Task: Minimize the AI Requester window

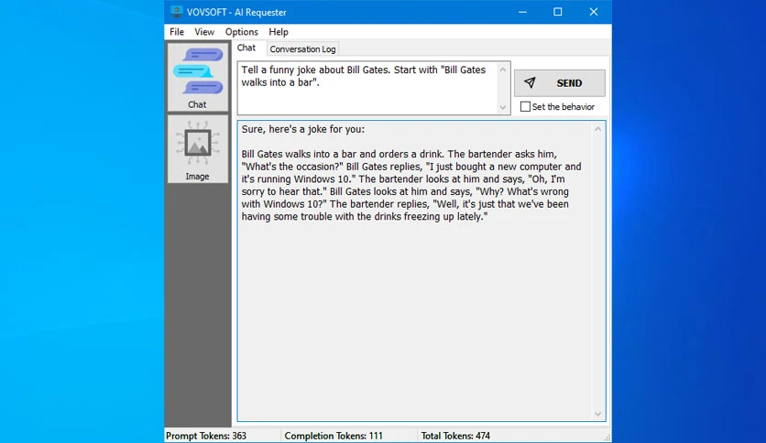Action: [x=522, y=12]
